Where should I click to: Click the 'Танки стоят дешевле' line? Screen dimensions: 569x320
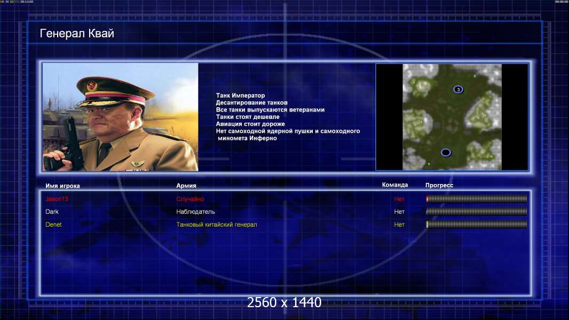point(248,117)
